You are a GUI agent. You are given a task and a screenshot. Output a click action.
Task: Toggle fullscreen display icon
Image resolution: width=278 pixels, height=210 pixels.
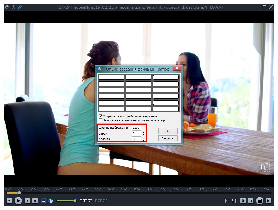(x=44, y=201)
